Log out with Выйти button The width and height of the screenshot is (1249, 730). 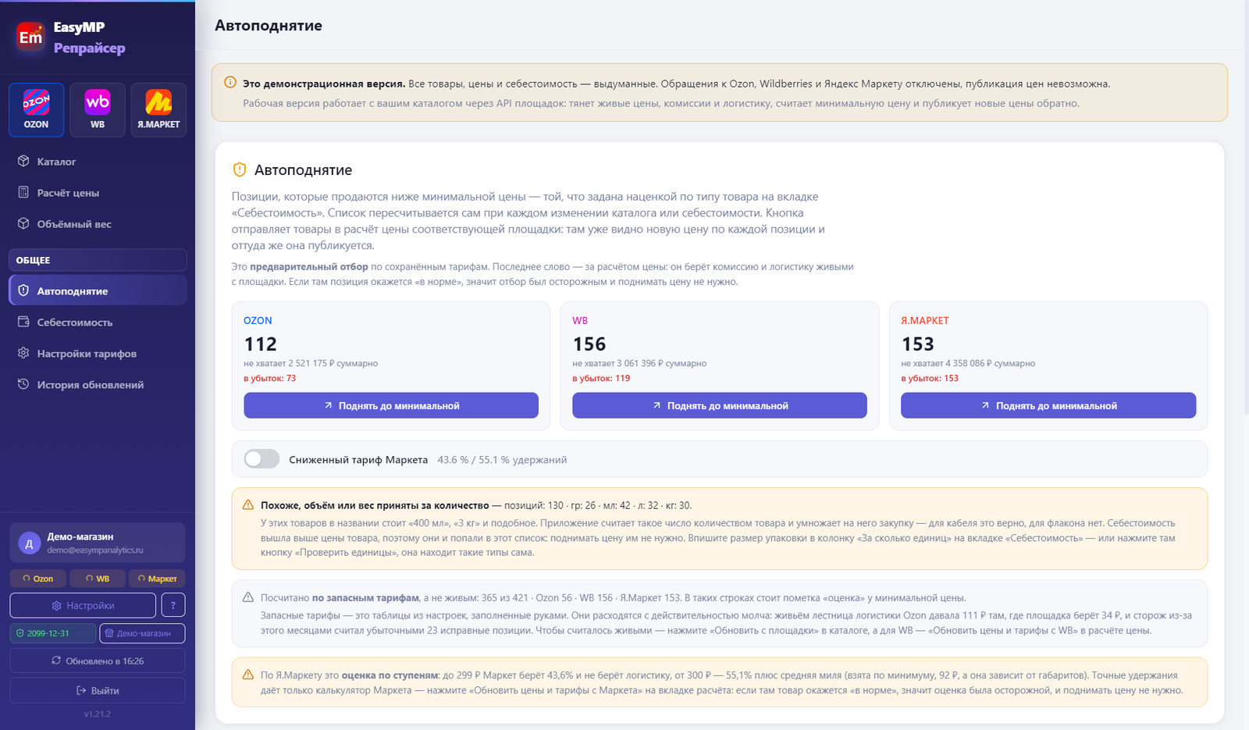coord(98,690)
